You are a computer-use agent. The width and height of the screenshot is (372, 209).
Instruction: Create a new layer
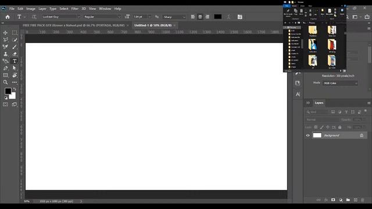pos(355,200)
